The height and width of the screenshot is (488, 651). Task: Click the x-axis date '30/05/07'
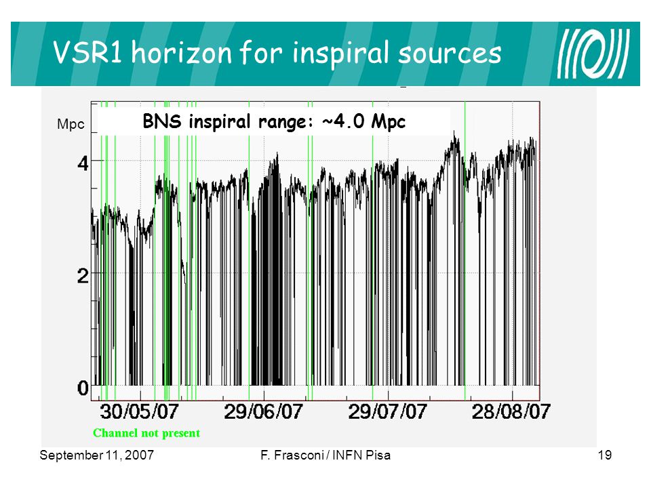139,411
